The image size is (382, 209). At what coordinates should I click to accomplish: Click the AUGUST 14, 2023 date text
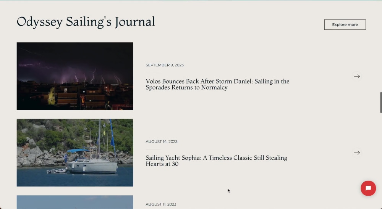point(162,141)
